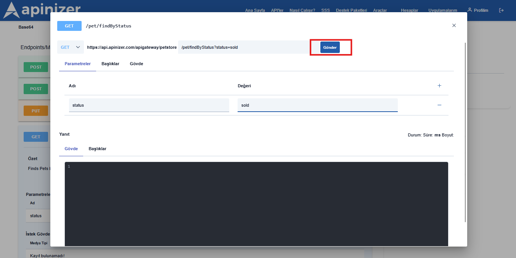This screenshot has width=516, height=258.
Task: Click the 'Durum: Süre: ms Boyut:' status text
Action: point(431,135)
